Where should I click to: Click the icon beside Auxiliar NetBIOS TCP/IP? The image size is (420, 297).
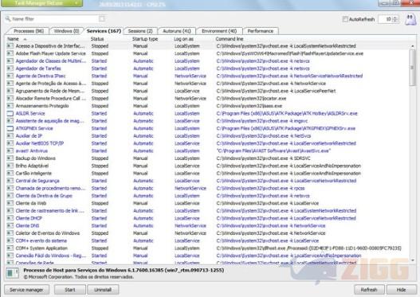pyautogui.click(x=10, y=143)
